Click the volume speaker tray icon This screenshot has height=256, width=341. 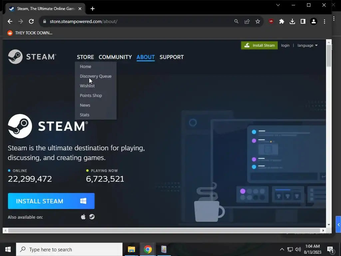[298, 249]
